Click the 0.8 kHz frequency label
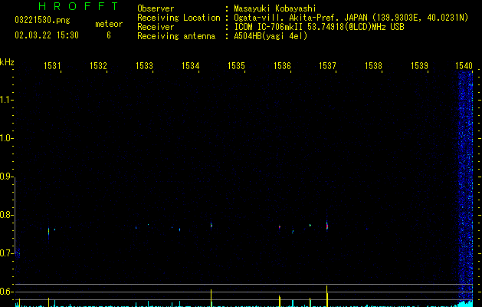482x307 pixels. point(6,215)
